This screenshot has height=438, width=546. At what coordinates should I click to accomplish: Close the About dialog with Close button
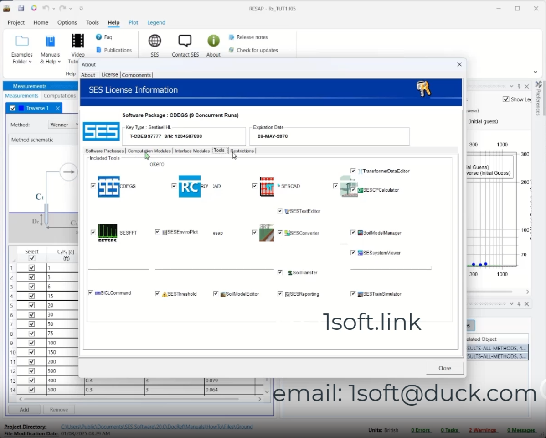pyautogui.click(x=445, y=368)
